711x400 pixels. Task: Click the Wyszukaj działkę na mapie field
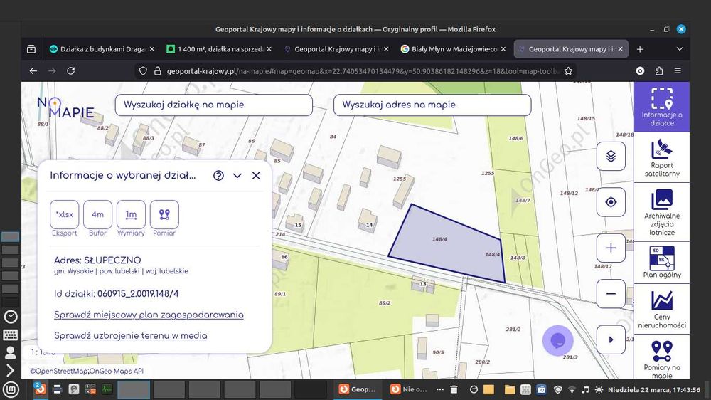213,105
